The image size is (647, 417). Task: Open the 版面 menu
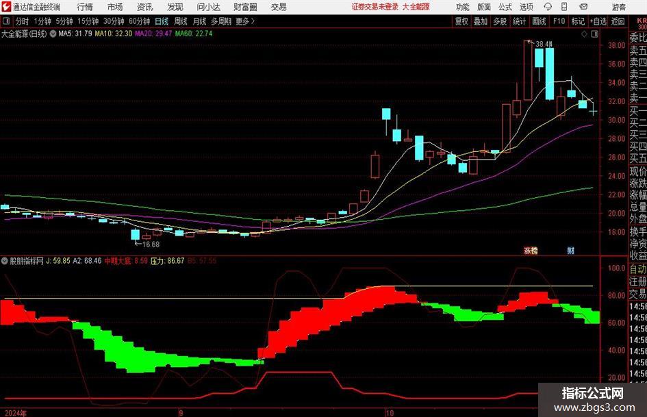click(484, 7)
